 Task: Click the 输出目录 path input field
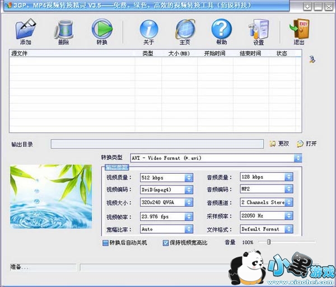click(x=157, y=144)
